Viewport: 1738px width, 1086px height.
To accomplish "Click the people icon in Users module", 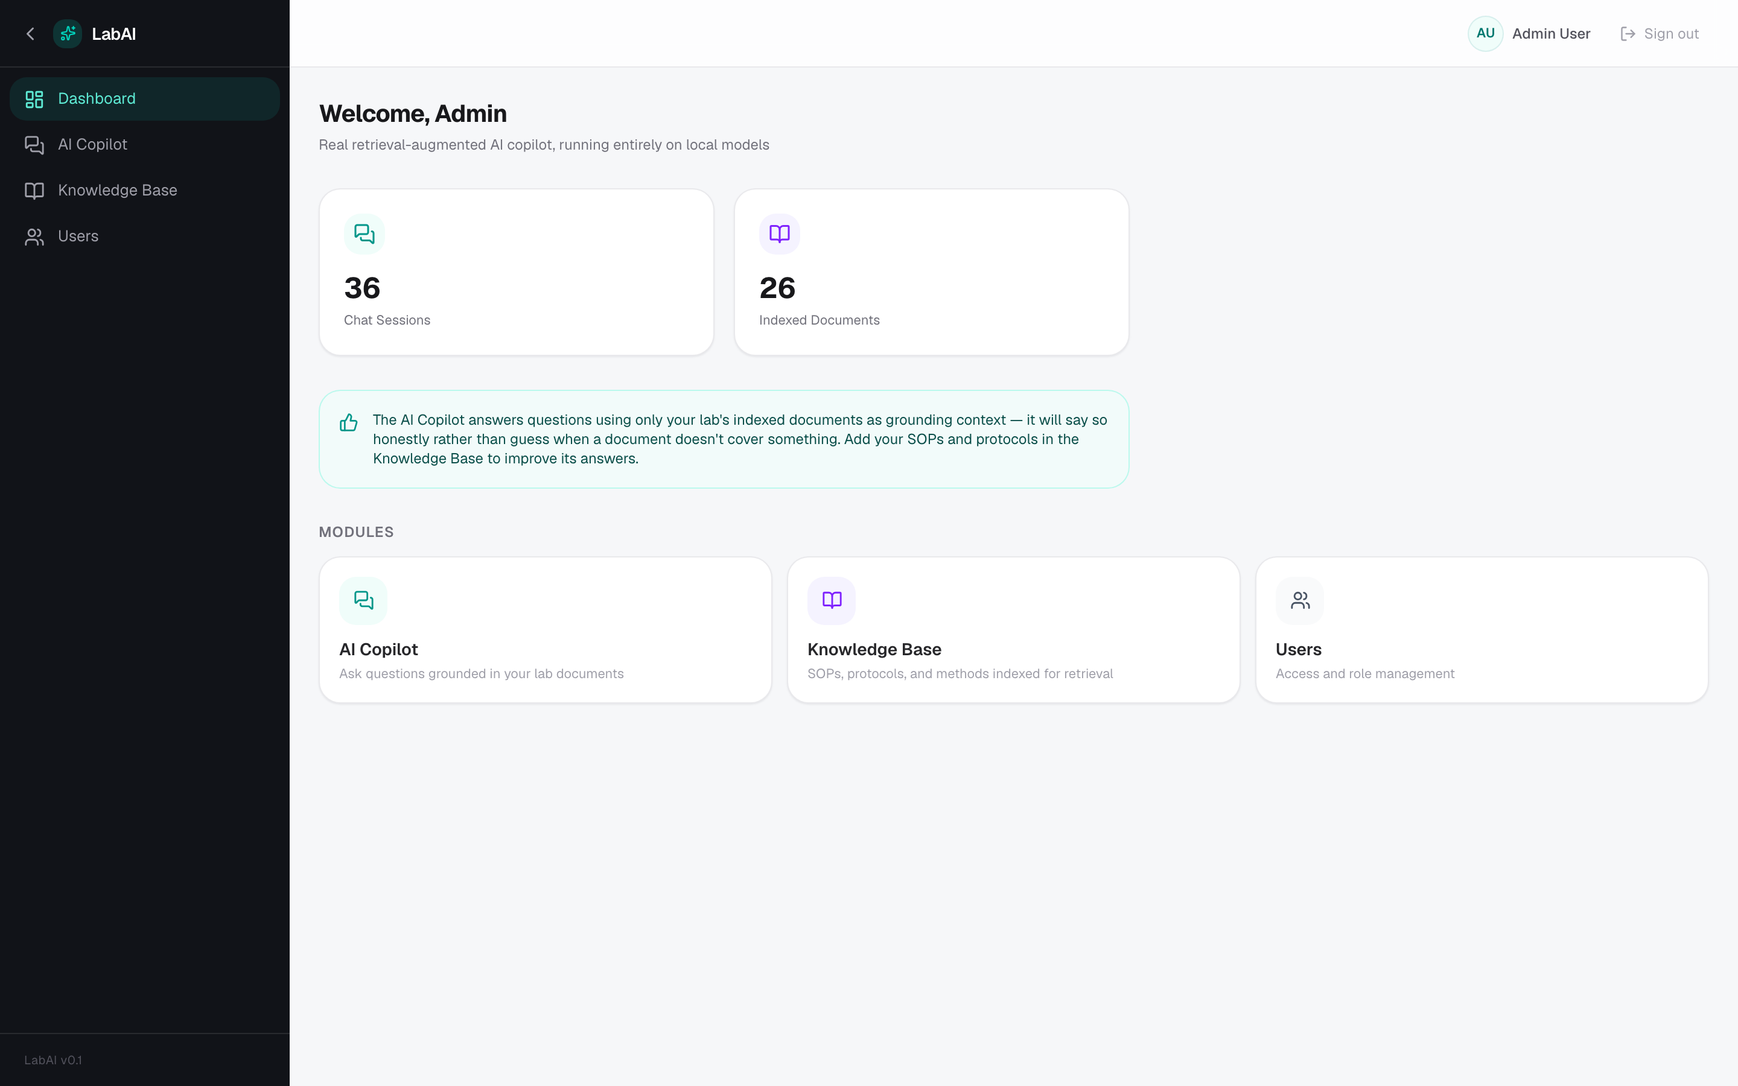I will 1300,600.
